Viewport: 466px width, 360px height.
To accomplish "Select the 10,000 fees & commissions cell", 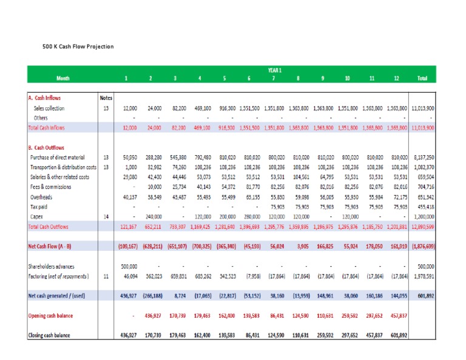I will tap(155, 187).
